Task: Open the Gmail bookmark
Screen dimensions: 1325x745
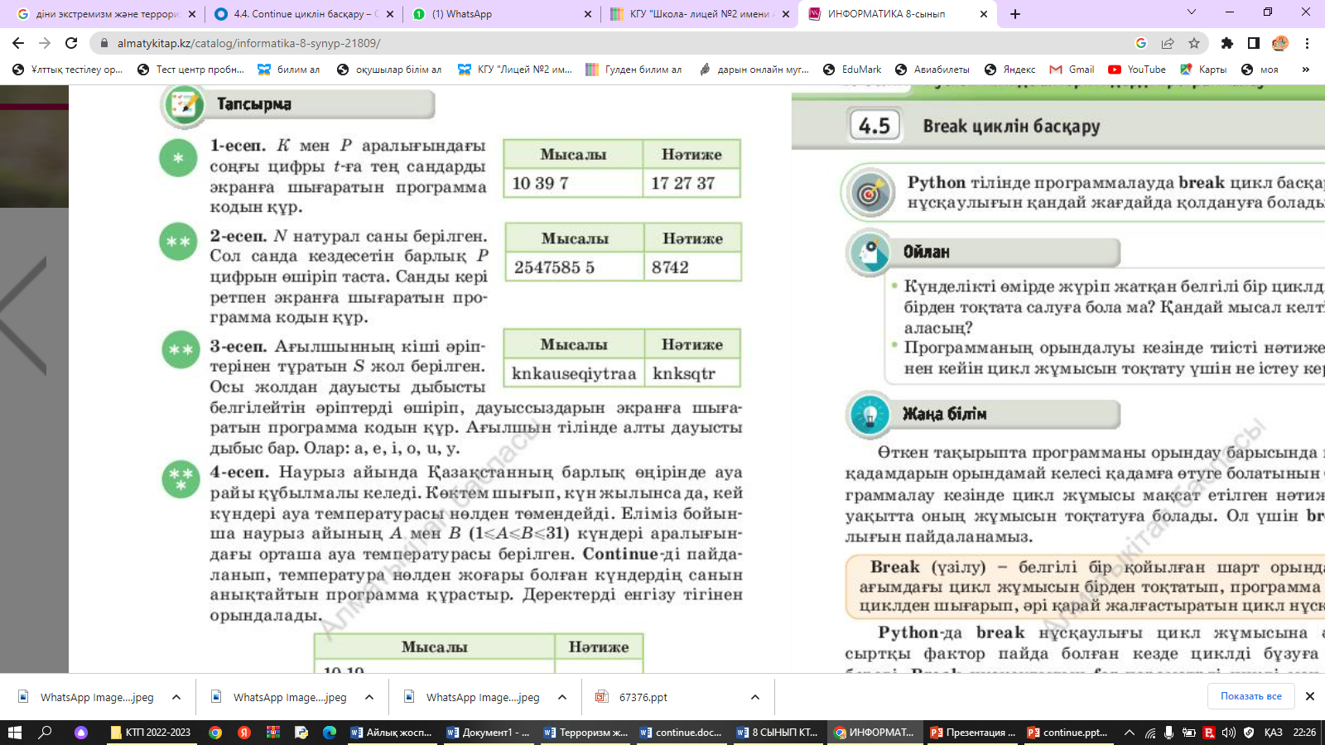Action: click(1072, 70)
